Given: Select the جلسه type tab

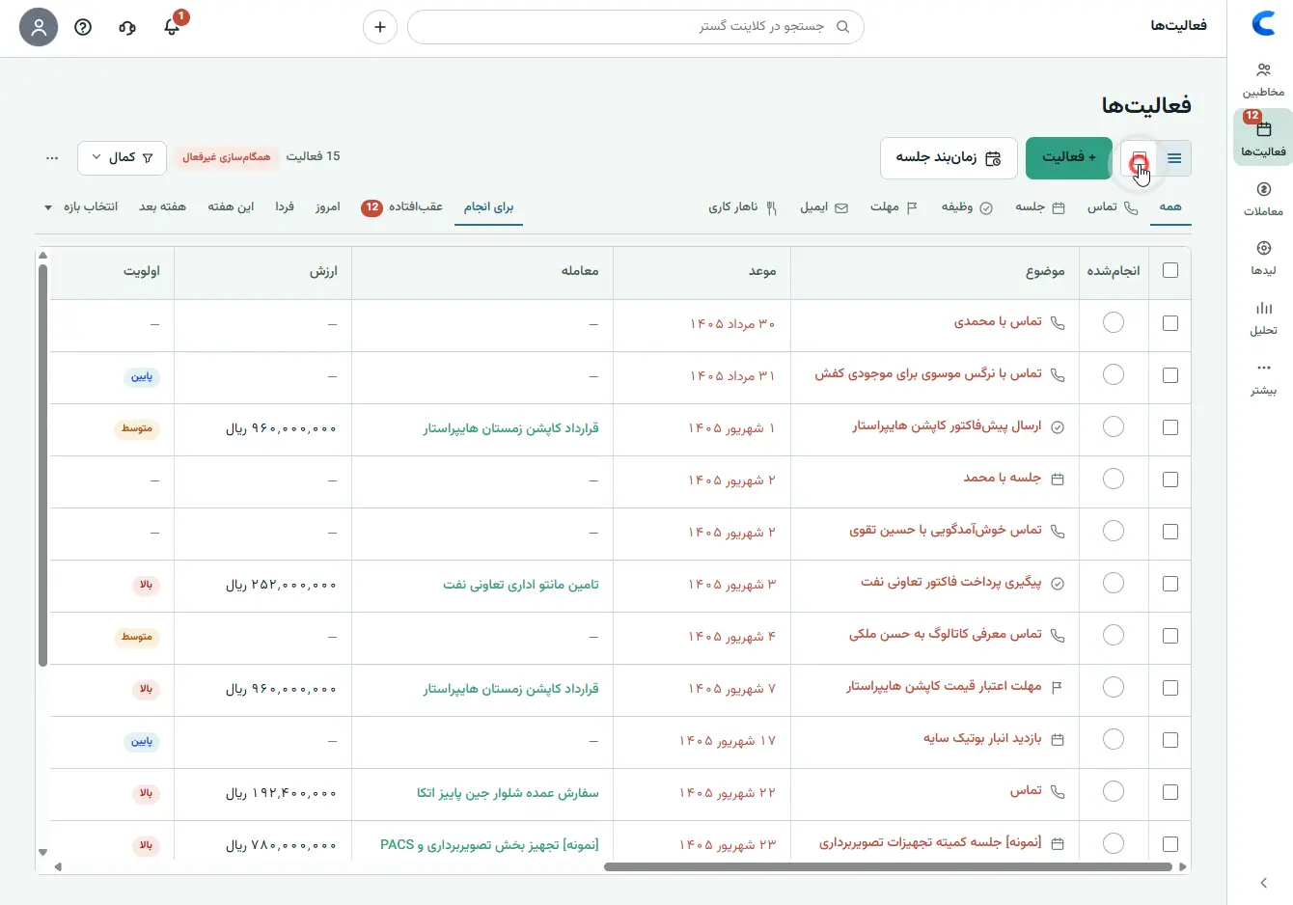Looking at the screenshot, I should (1040, 207).
